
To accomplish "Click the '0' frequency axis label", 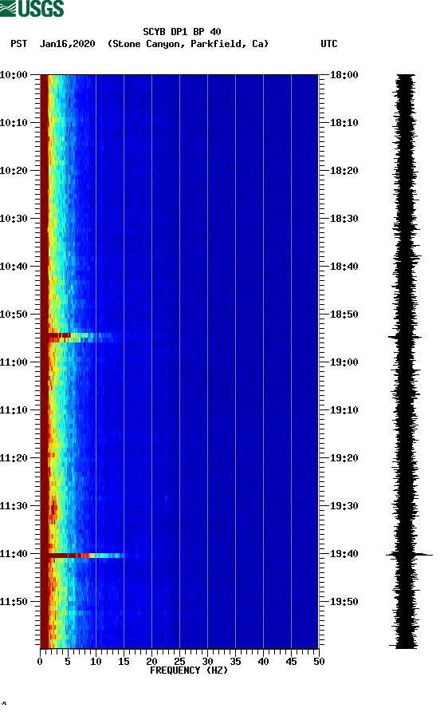I will tap(40, 661).
